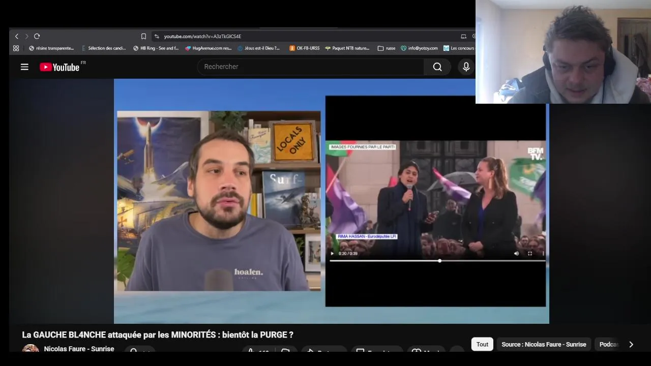Select 'Source : Nicolas Faure - Sunrise' chip
651x366 pixels.
(544, 344)
